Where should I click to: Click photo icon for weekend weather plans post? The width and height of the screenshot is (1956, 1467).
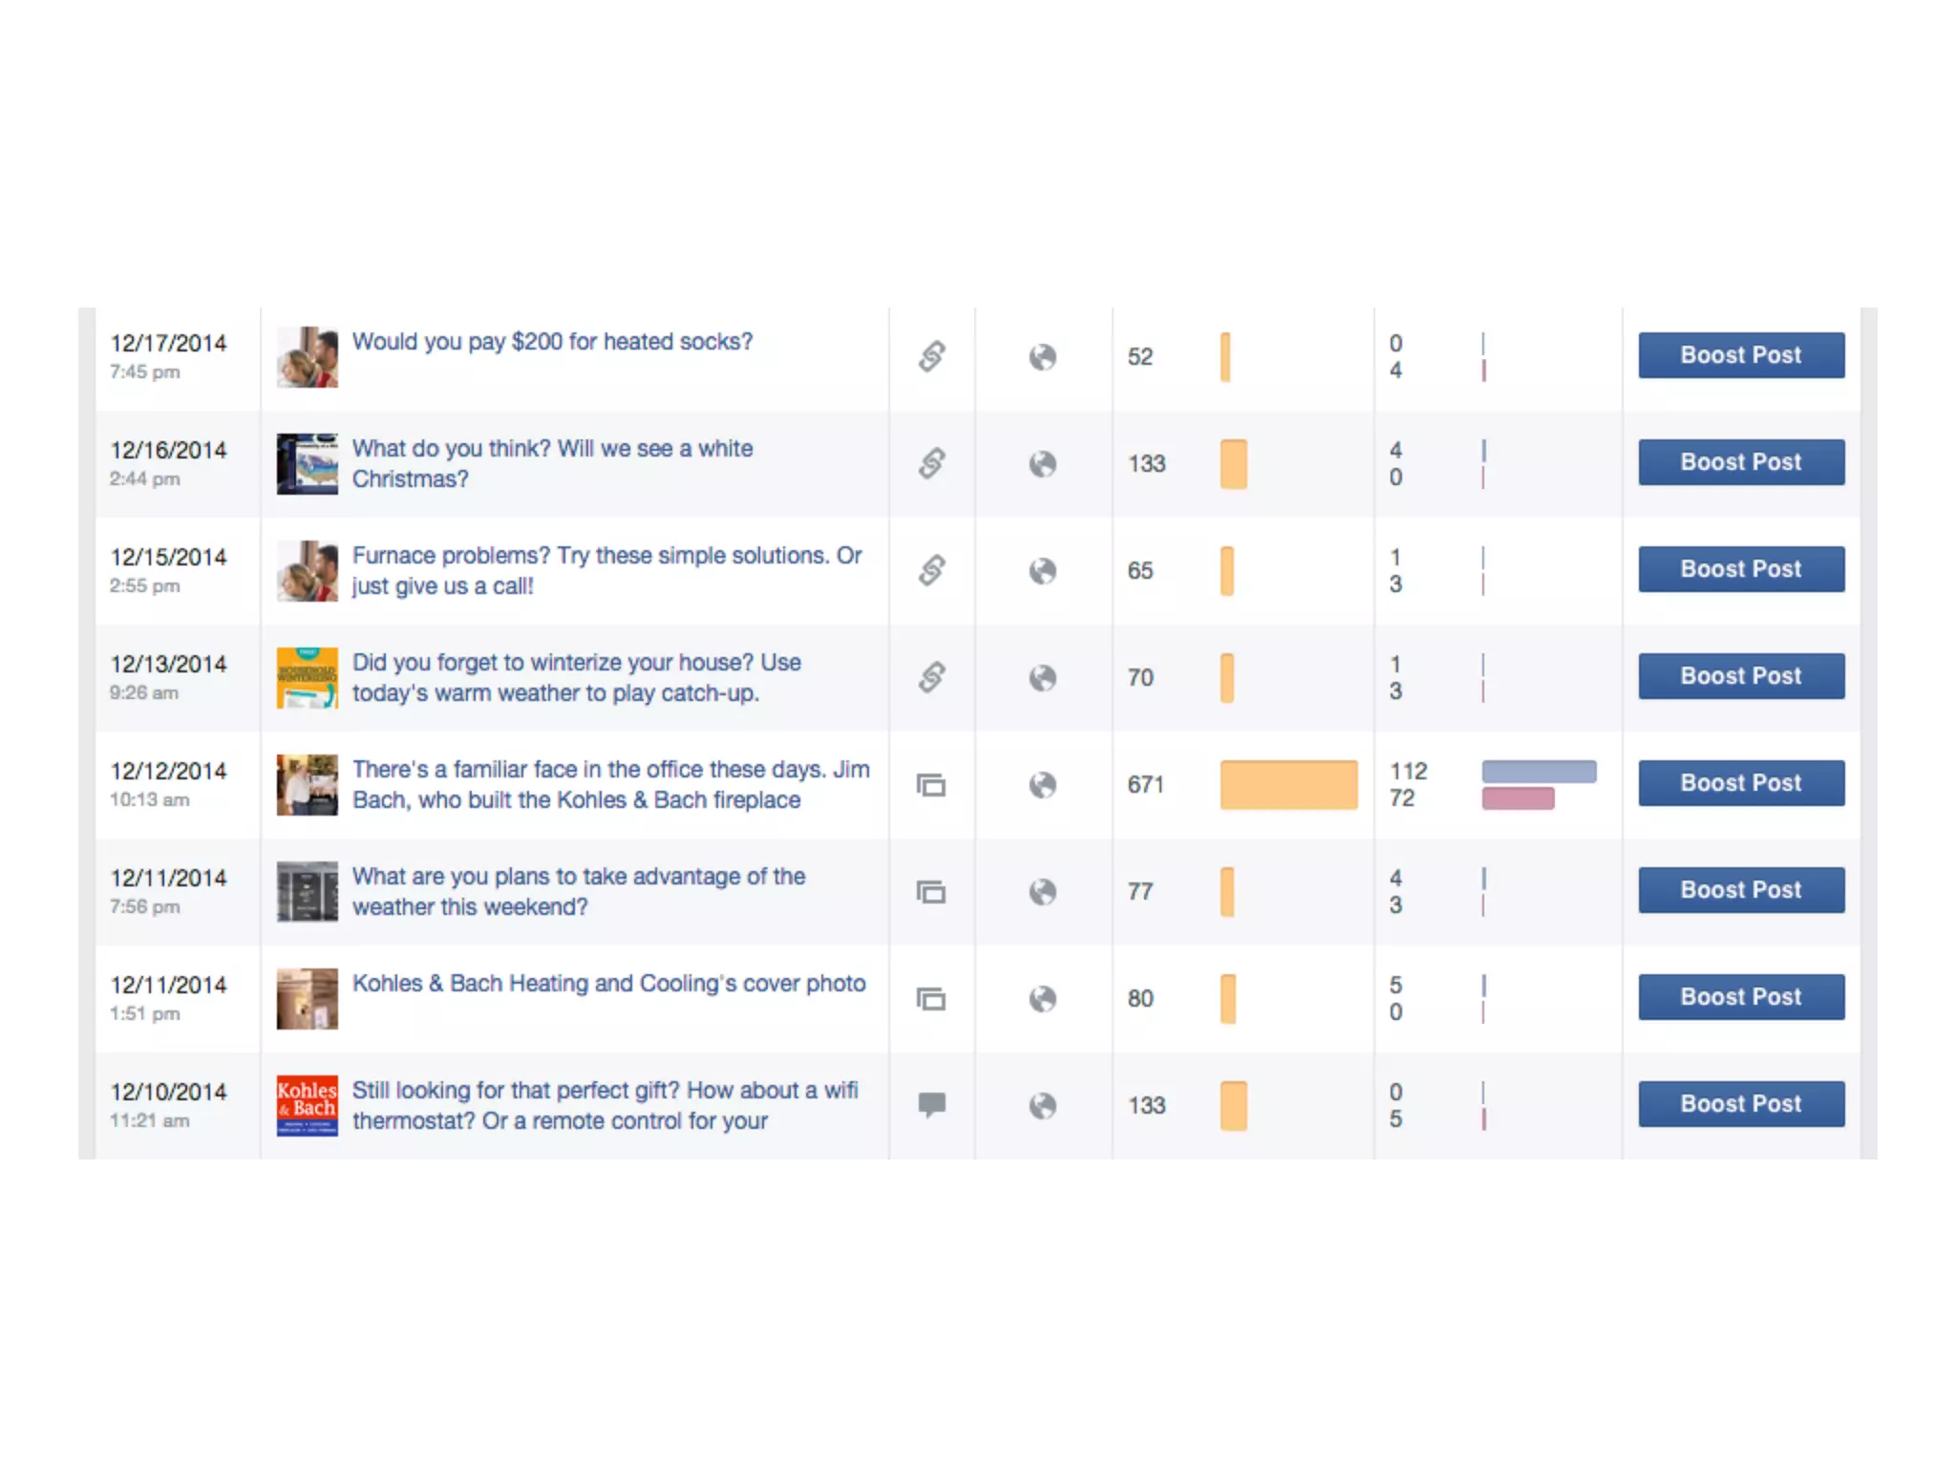tap(931, 892)
